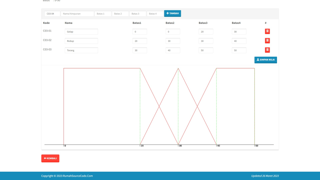Click the new Batas 4 placeholder field

click(x=155, y=14)
